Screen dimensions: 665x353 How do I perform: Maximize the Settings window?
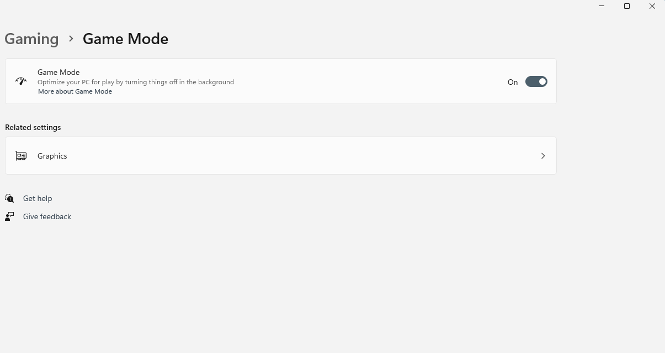tap(627, 6)
